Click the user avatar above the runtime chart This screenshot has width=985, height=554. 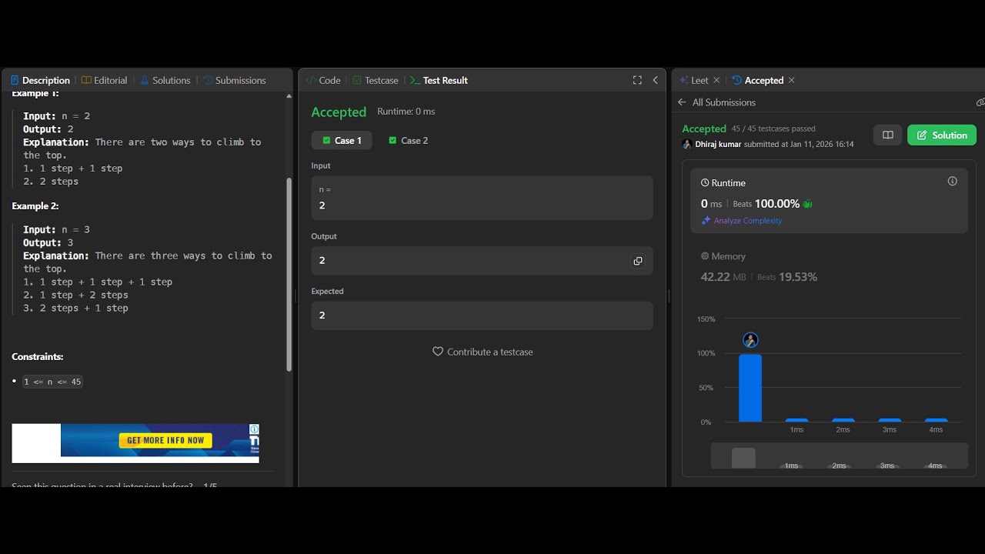(750, 340)
